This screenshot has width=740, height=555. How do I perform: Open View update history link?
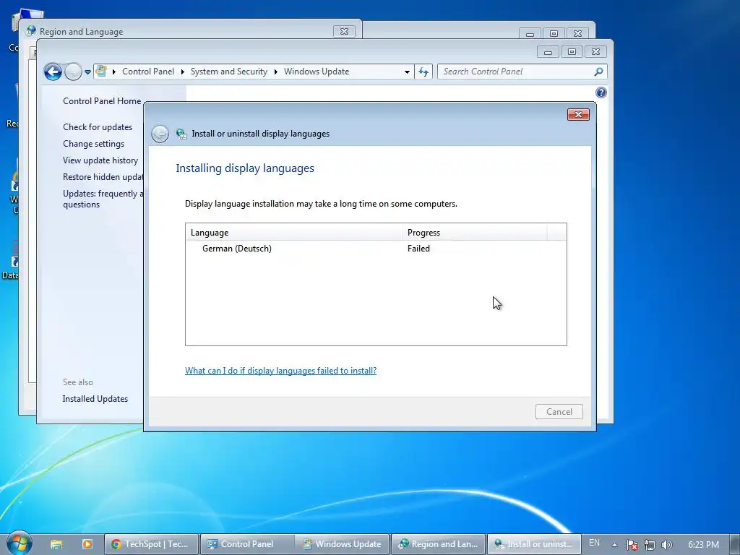pyautogui.click(x=100, y=160)
